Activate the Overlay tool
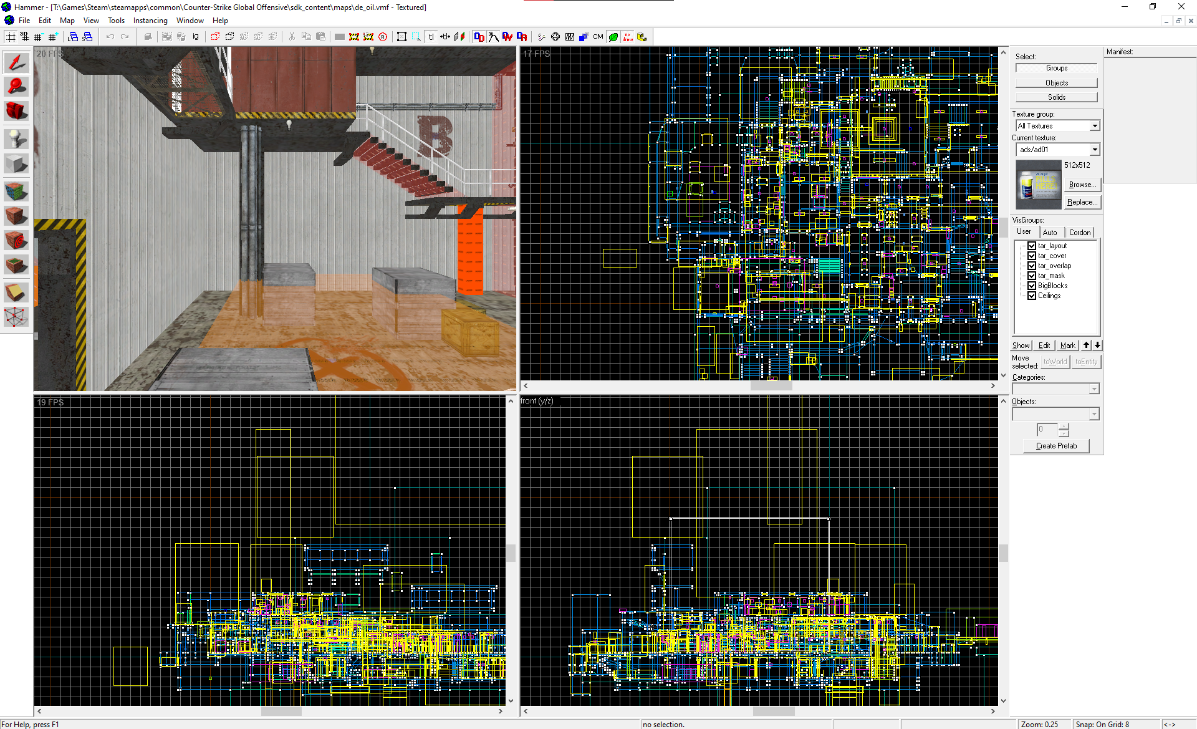Image resolution: width=1197 pixels, height=729 pixels. 16,265
